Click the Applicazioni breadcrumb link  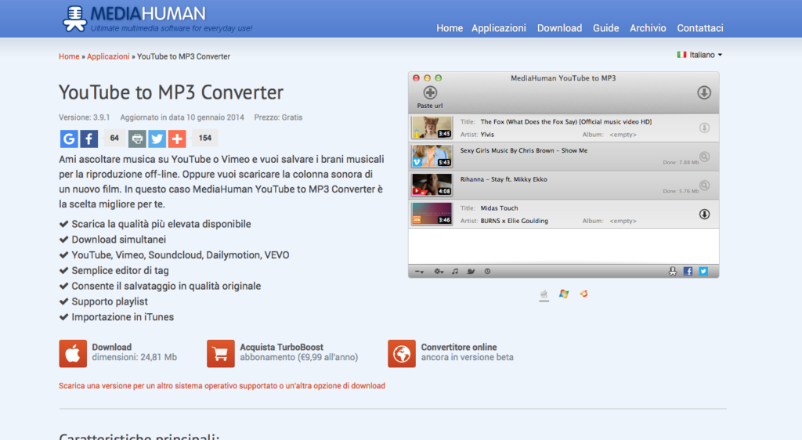(x=108, y=56)
